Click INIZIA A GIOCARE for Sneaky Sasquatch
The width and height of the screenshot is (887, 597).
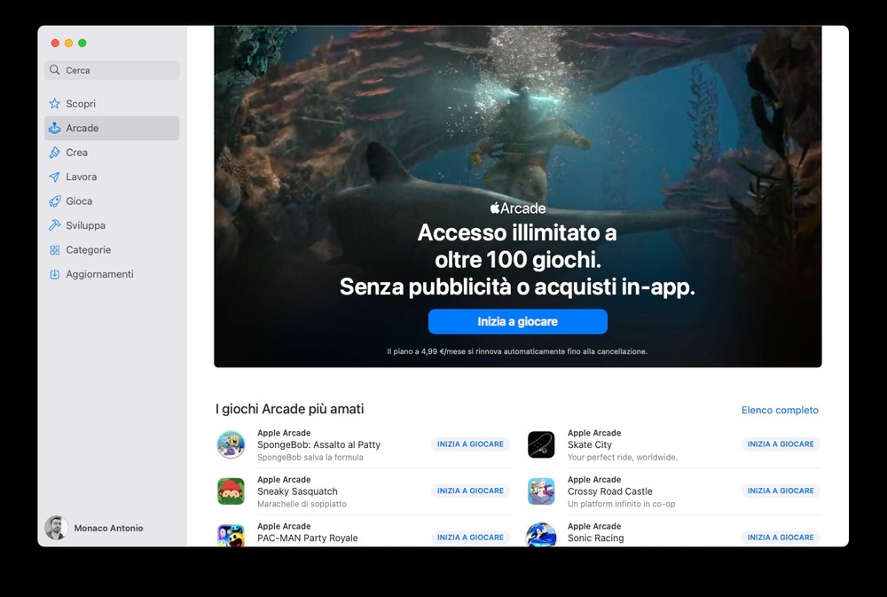(x=470, y=491)
